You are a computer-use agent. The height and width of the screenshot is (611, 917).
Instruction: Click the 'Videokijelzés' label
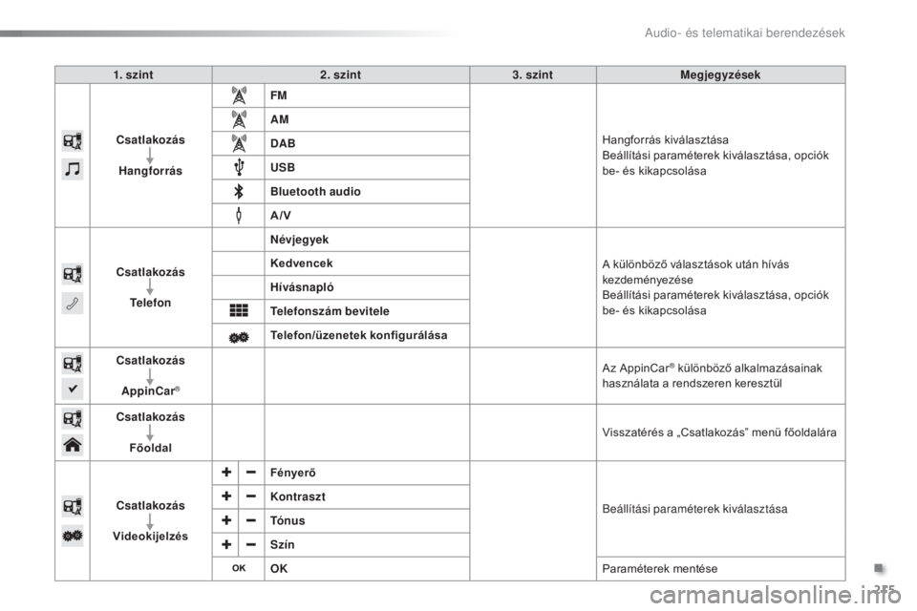pos(150,537)
